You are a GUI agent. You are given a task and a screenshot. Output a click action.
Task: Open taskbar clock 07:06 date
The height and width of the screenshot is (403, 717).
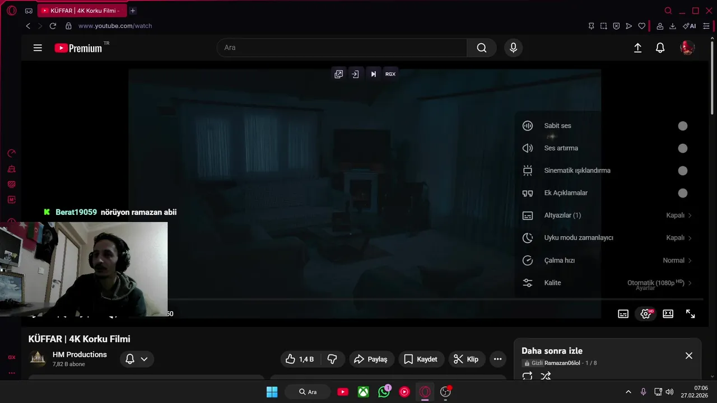click(695, 392)
